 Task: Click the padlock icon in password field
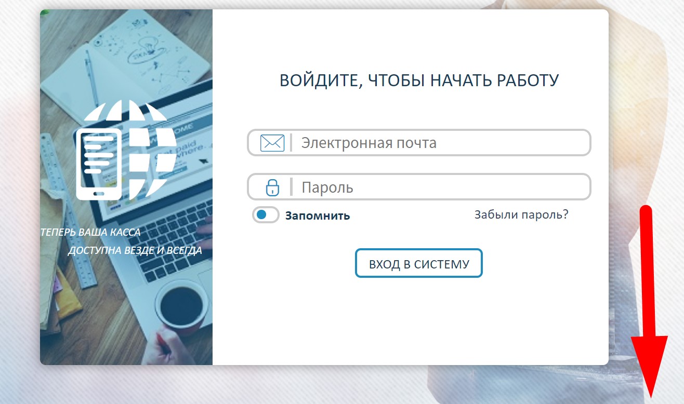[x=272, y=187]
